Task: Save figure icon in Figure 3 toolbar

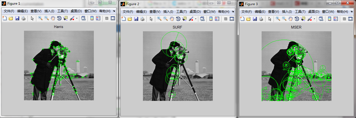Action: (x=255, y=19)
